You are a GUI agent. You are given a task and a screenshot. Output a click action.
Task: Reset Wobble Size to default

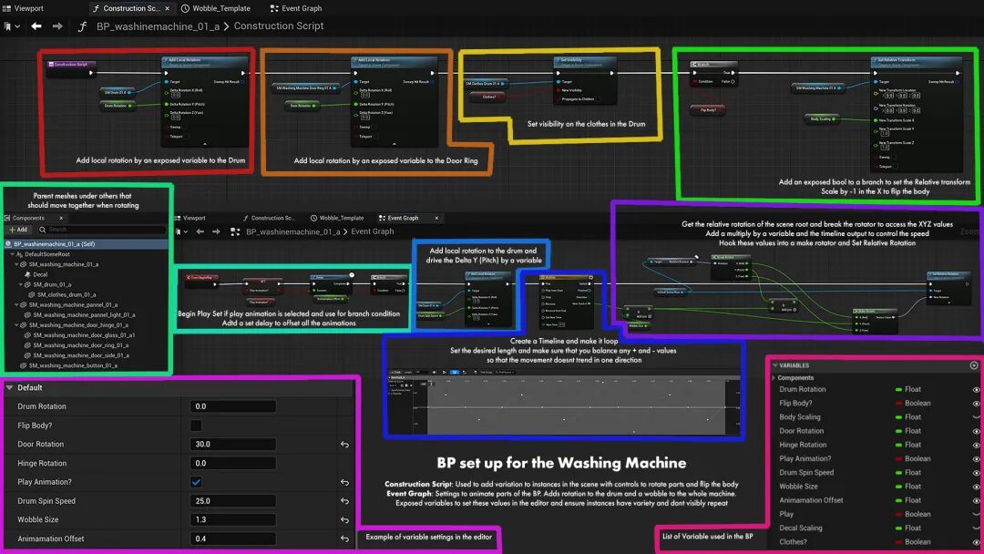tap(344, 520)
